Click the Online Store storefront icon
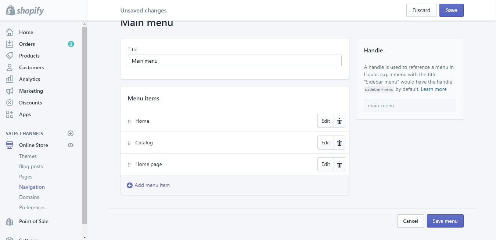 pos(10,145)
